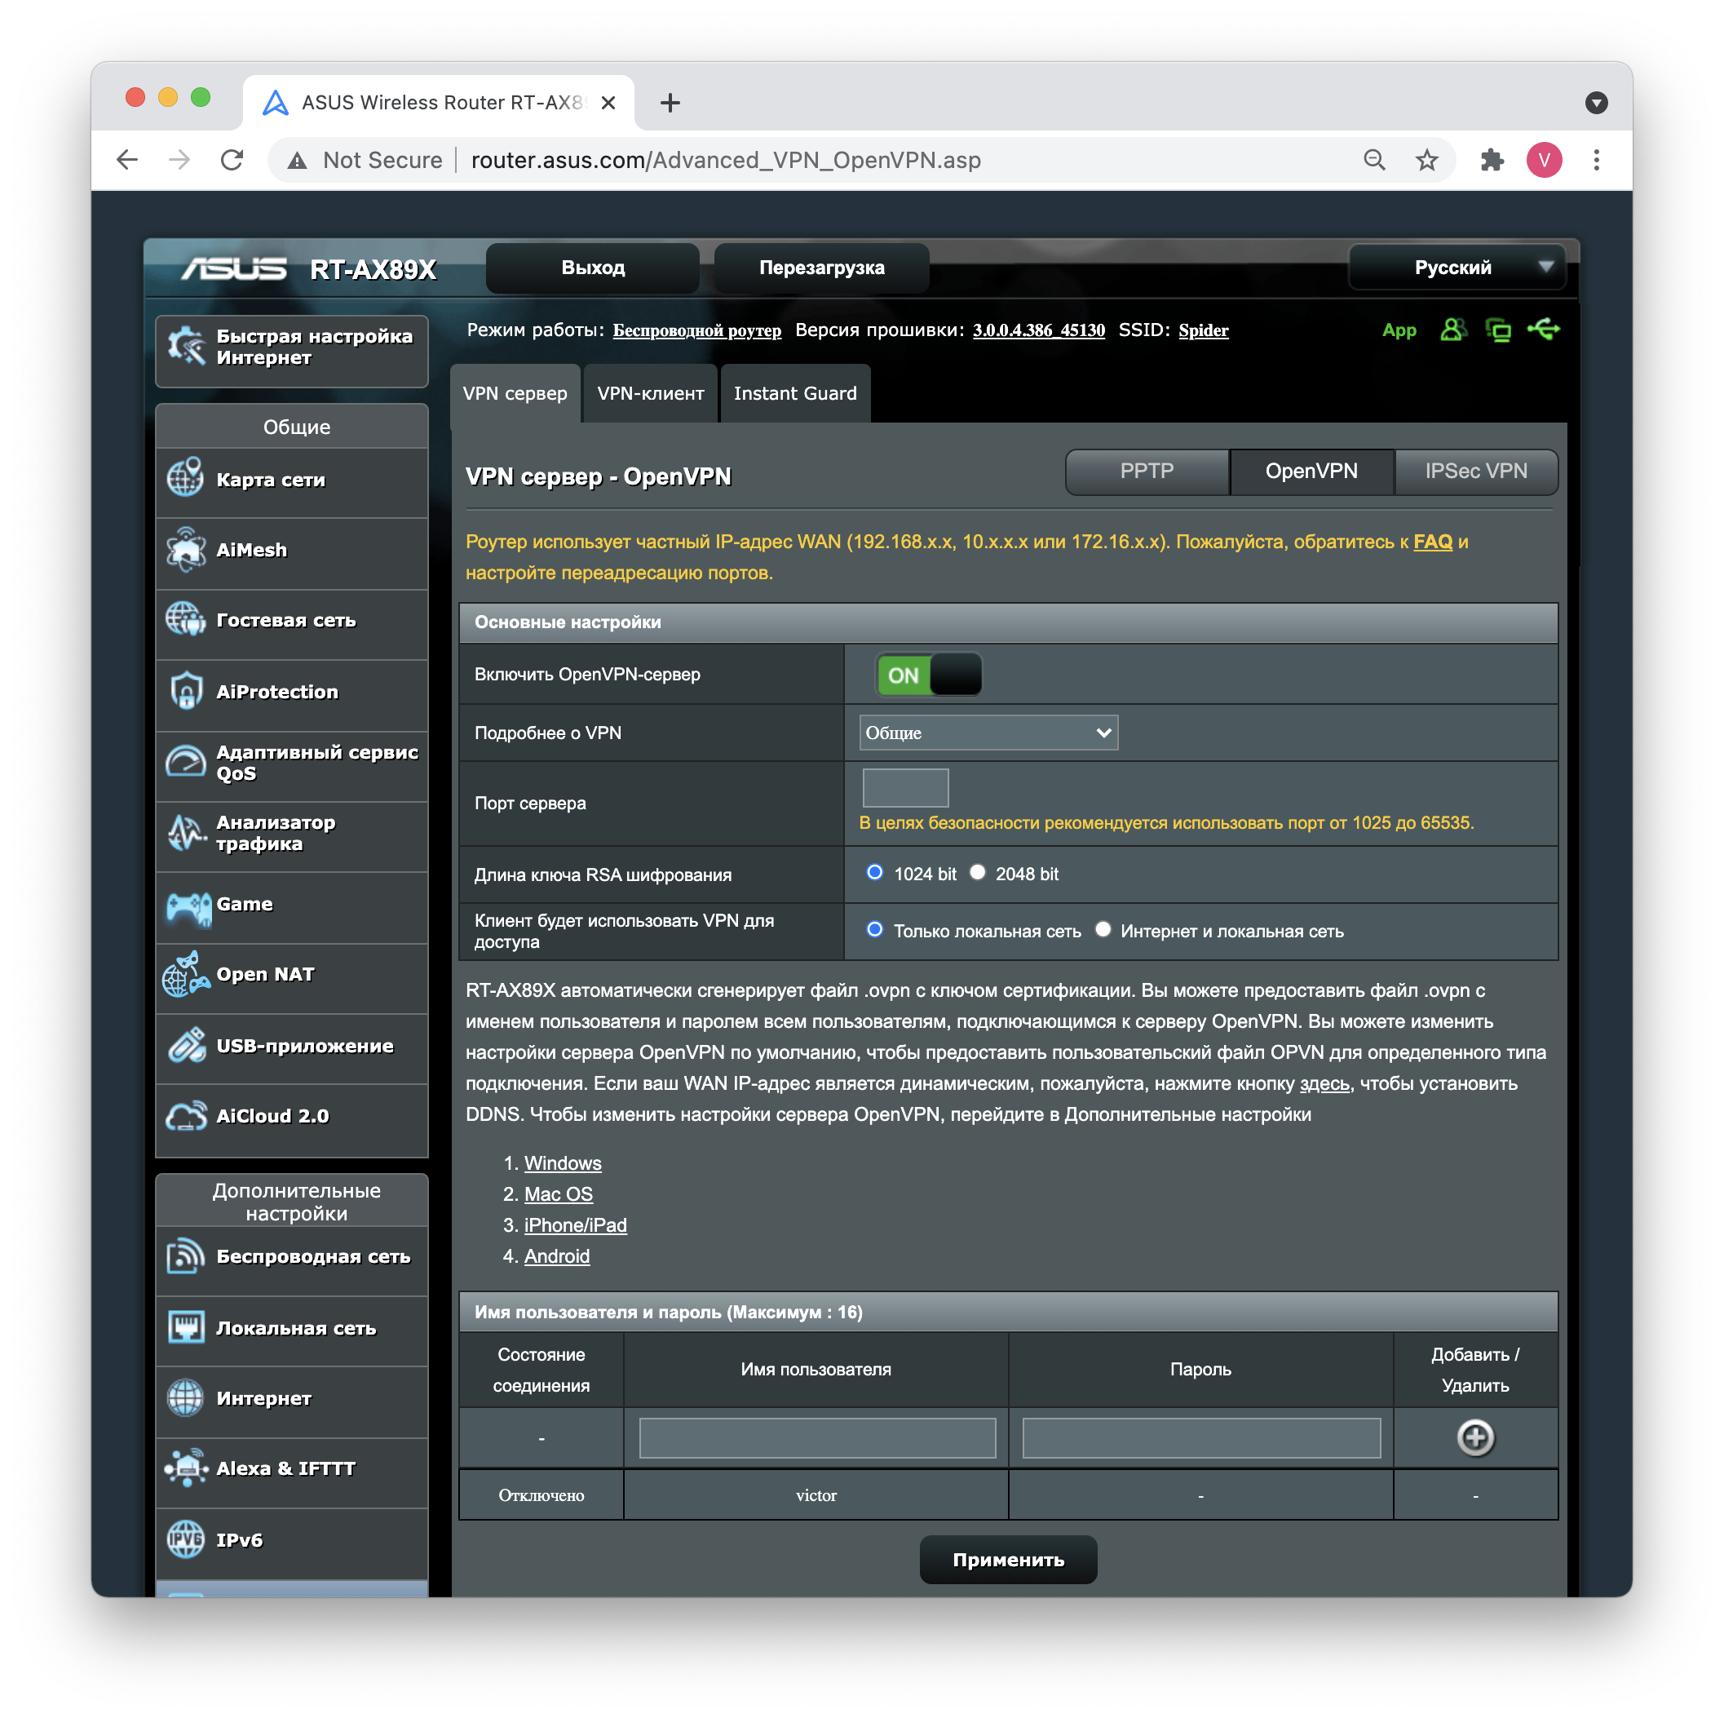The height and width of the screenshot is (1718, 1724).
Task: Open the Беспроводной роутер mode link
Action: point(697,330)
